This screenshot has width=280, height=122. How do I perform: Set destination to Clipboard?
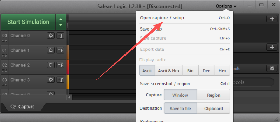pyautogui.click(x=214, y=109)
